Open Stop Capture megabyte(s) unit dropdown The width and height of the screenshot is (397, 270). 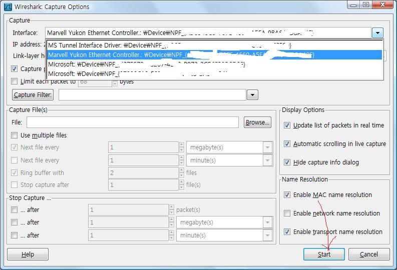point(267,222)
